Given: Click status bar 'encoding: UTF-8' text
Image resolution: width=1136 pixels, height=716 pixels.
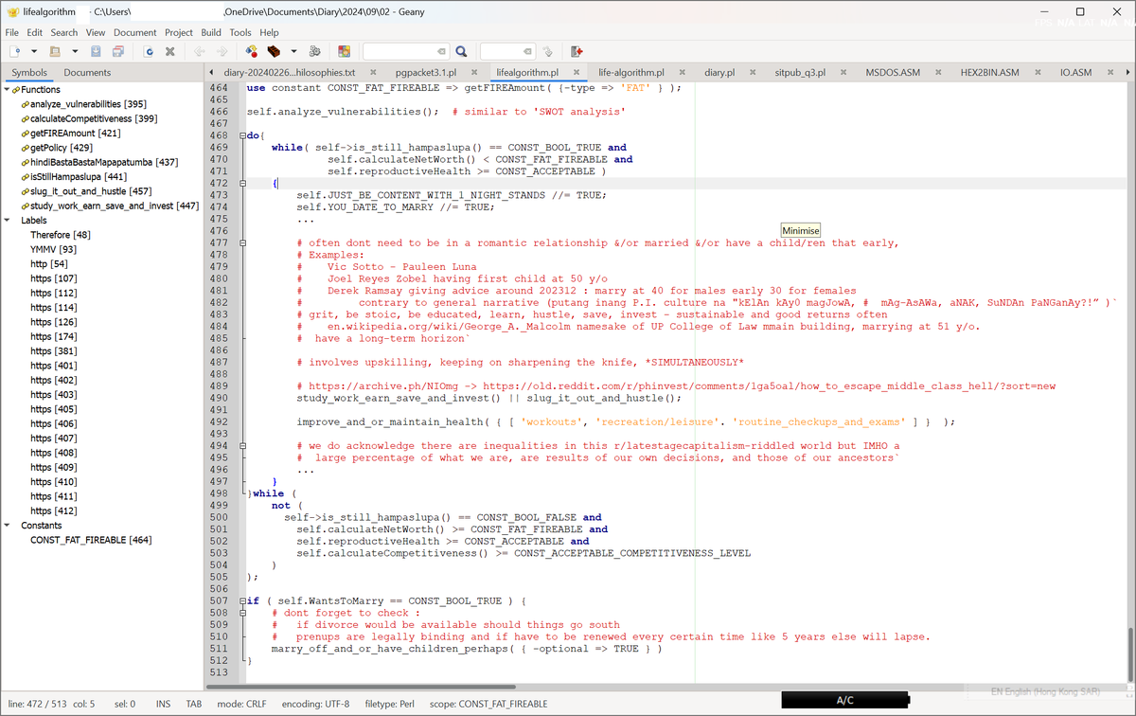Looking at the screenshot, I should click(315, 704).
